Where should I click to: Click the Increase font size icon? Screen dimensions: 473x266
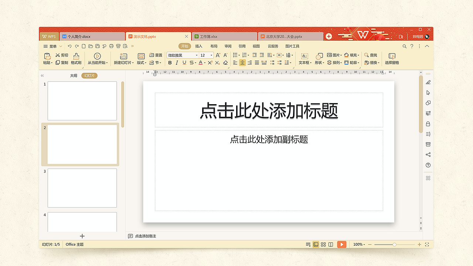coord(218,55)
